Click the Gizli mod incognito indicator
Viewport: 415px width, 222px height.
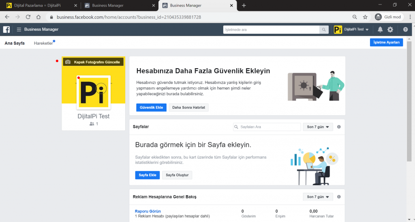389,17
